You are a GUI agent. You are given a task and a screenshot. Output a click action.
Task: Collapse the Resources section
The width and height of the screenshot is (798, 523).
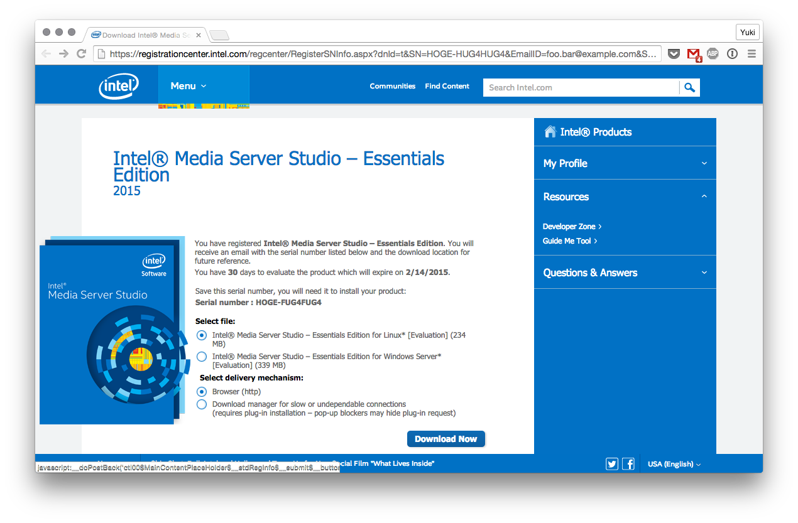[625, 197]
